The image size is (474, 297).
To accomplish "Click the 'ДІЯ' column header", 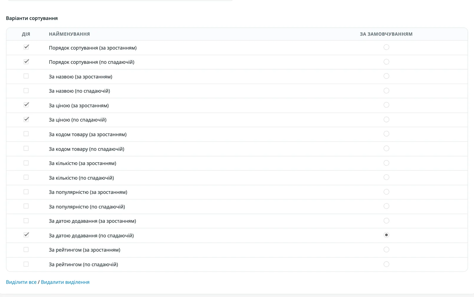I will (x=26, y=34).
